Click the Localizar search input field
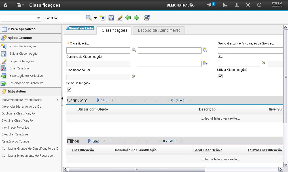This screenshot has height=172, width=288. 72,18
